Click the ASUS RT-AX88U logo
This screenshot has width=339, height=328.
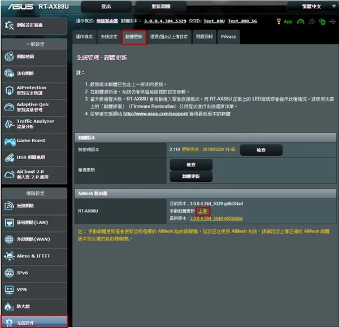(x=38, y=7)
